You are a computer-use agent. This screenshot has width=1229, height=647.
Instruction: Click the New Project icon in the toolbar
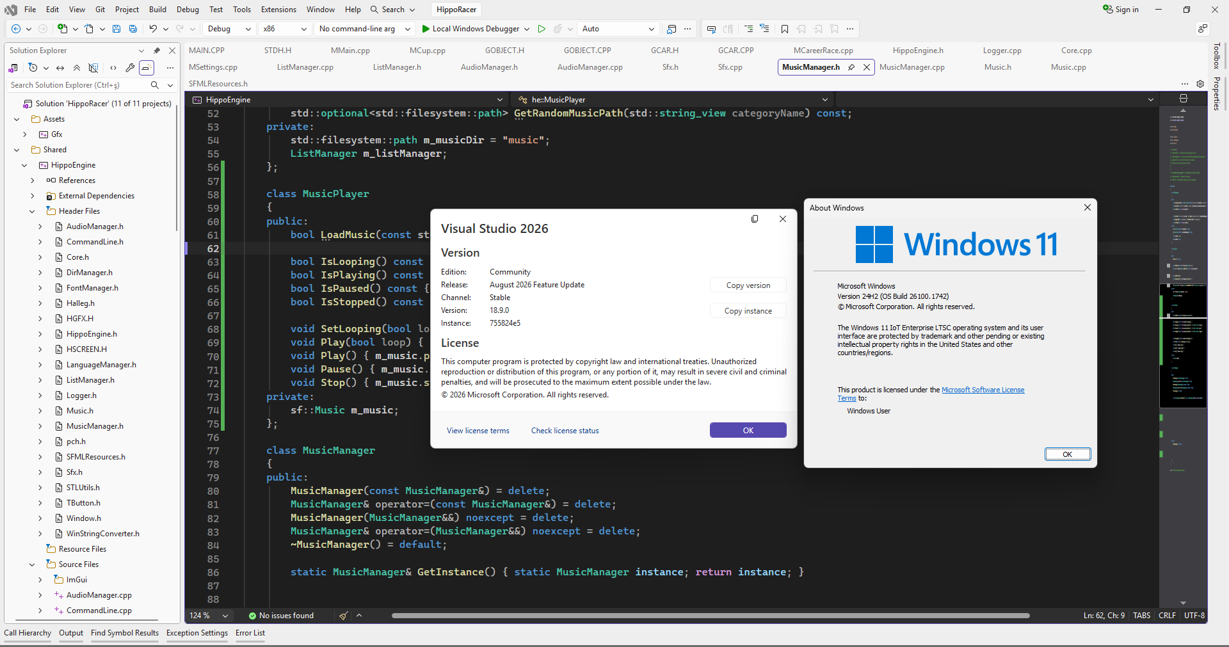(x=63, y=29)
